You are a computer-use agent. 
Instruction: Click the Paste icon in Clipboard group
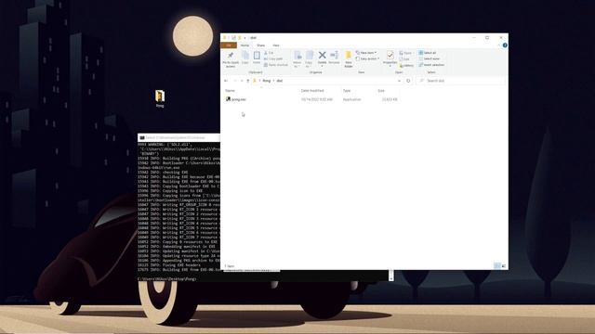pyautogui.click(x=257, y=58)
